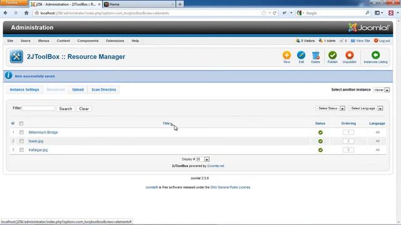The height and width of the screenshot is (225, 401).
Task: Open the Firefox menu button
Action: [14, 2]
